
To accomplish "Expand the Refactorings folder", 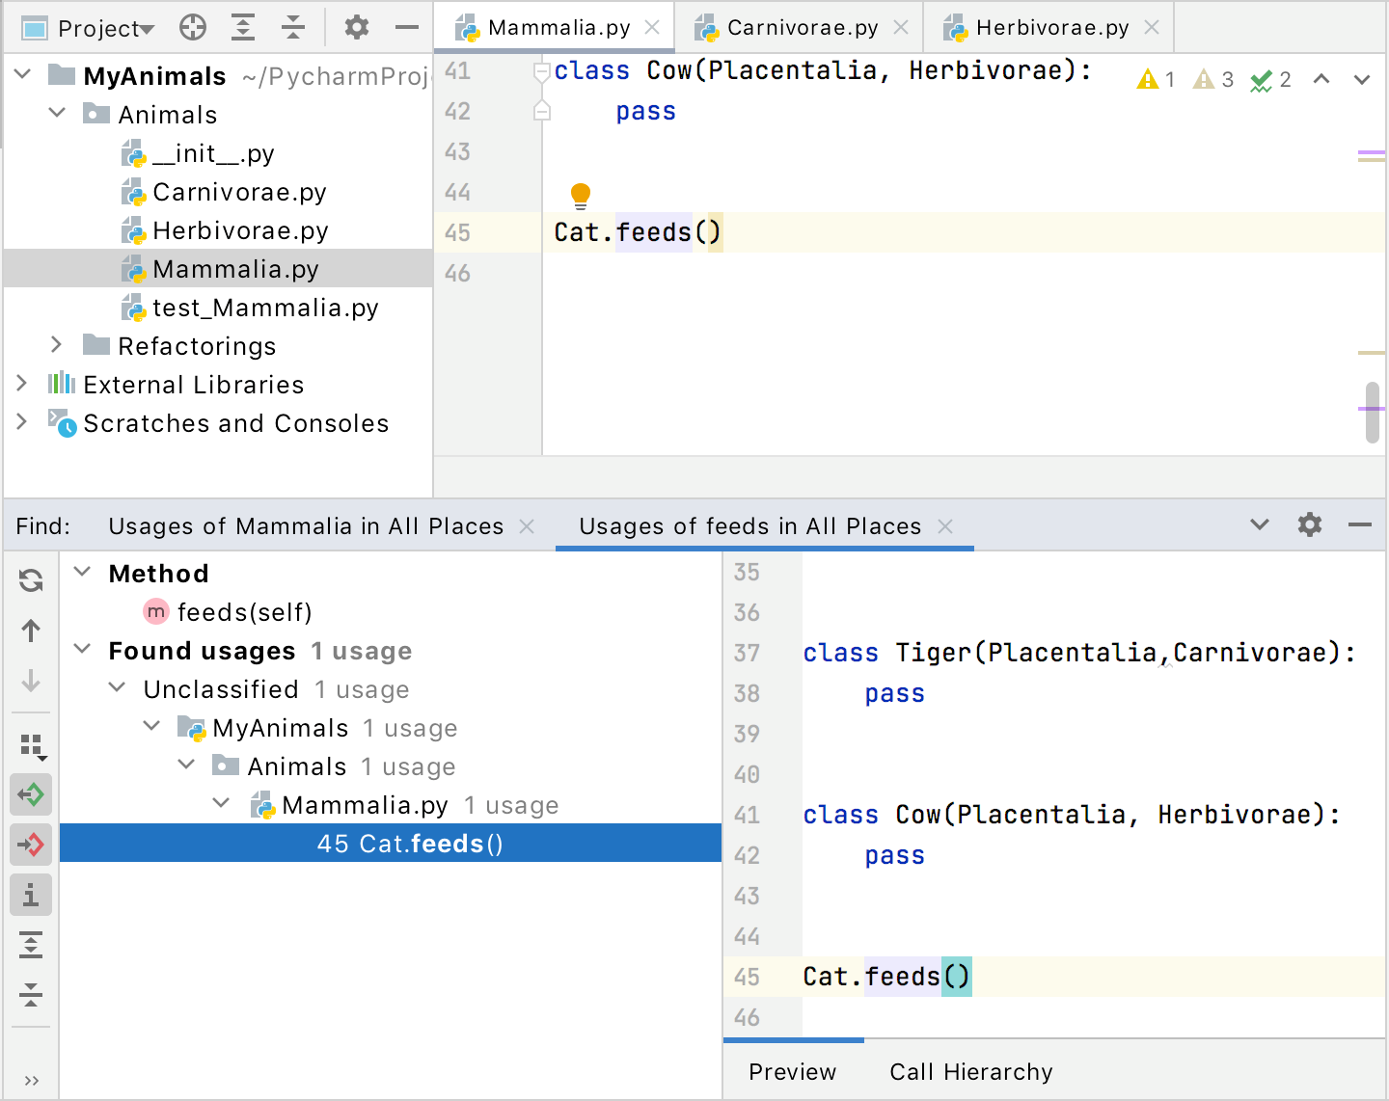I will (56, 345).
